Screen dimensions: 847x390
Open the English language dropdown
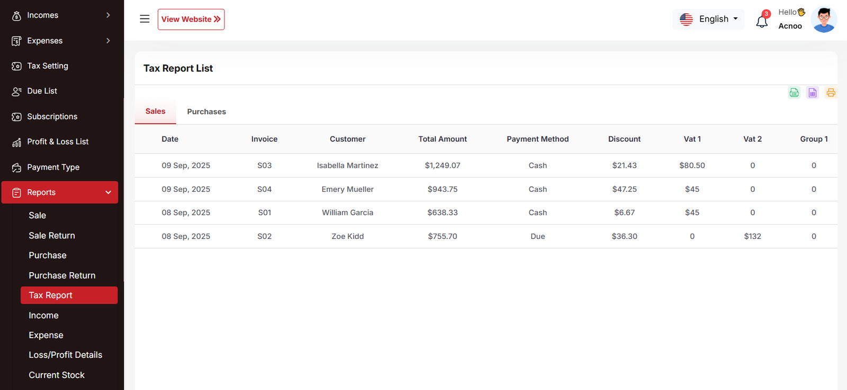(708, 19)
